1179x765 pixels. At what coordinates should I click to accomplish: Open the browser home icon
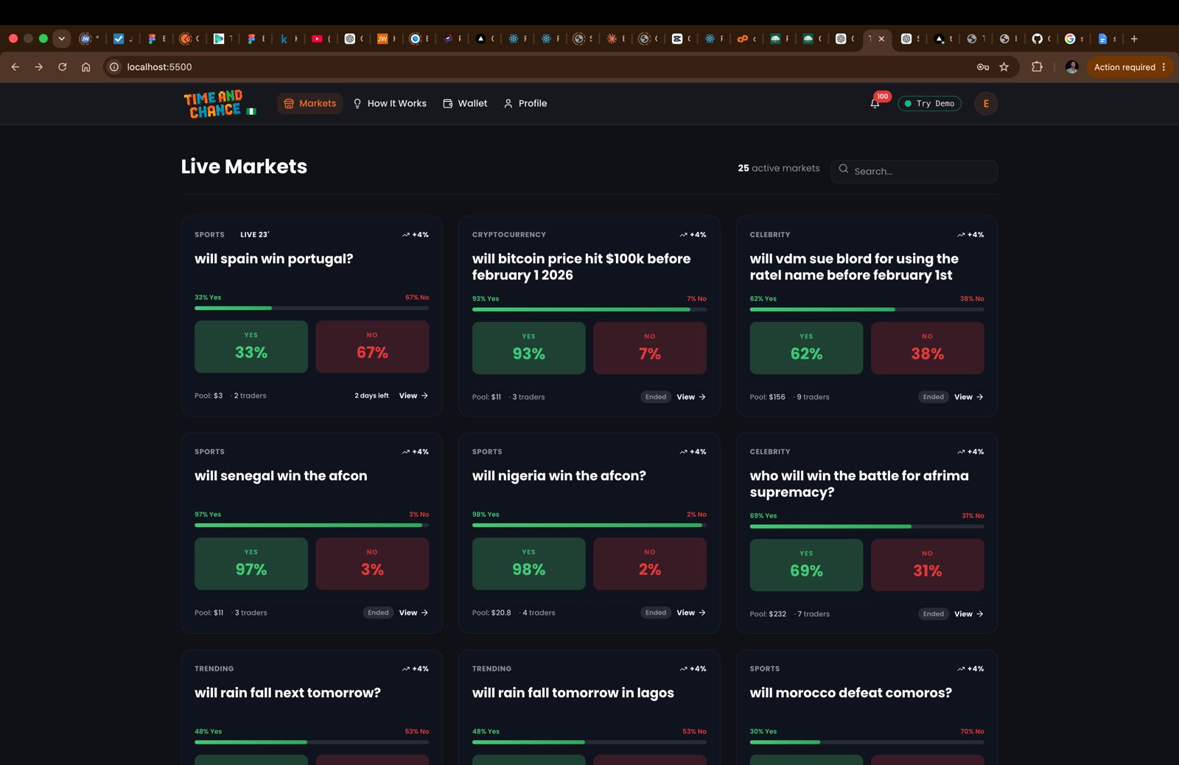click(86, 67)
